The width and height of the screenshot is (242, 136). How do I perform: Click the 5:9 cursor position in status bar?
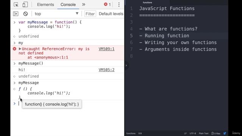(140, 133)
